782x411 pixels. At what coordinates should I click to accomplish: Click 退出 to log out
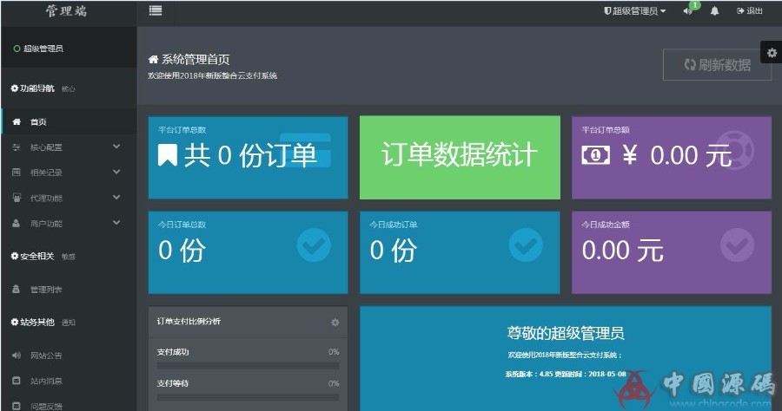750,11
